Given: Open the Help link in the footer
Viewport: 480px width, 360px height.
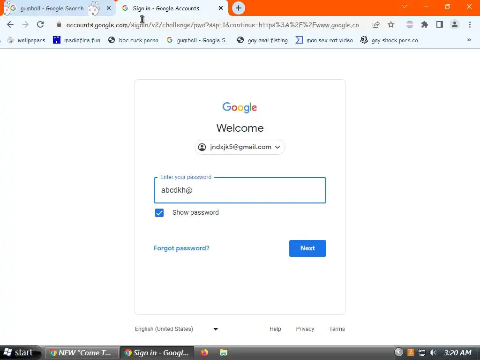Looking at the screenshot, I should (275, 329).
